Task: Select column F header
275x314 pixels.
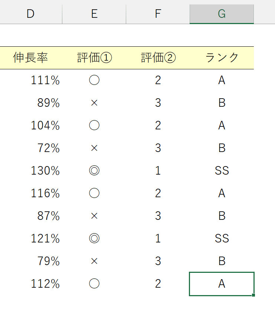Action: [x=158, y=14]
